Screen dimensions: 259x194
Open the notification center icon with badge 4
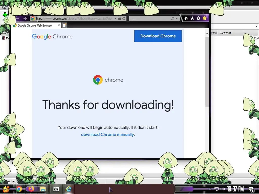251,189
